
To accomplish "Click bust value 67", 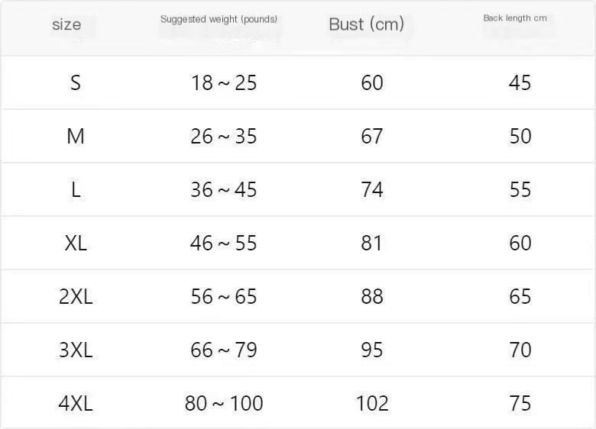I will (x=372, y=136).
